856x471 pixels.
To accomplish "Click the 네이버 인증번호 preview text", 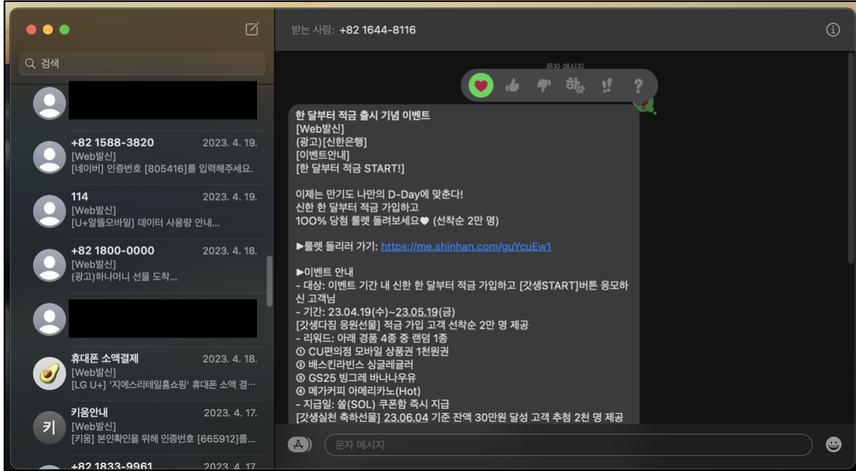I will (162, 169).
